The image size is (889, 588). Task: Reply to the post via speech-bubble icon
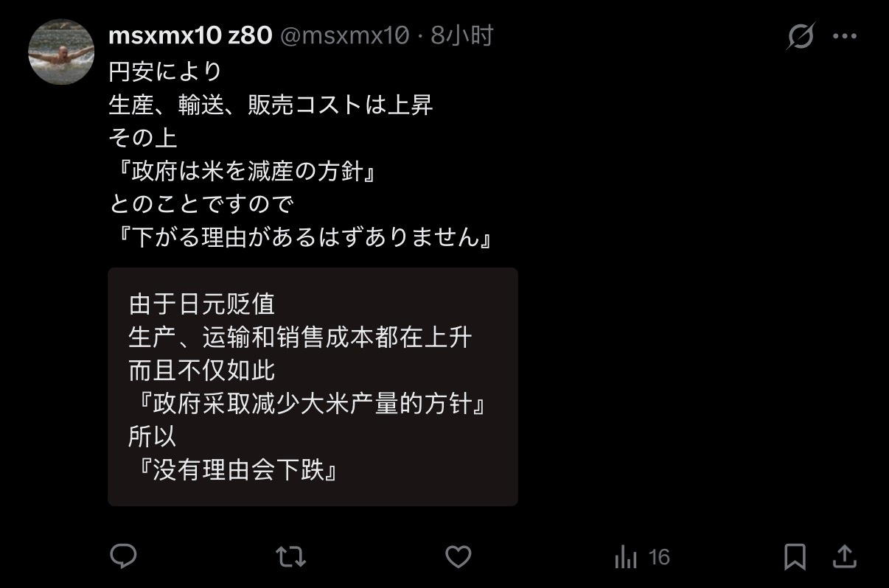point(123,556)
